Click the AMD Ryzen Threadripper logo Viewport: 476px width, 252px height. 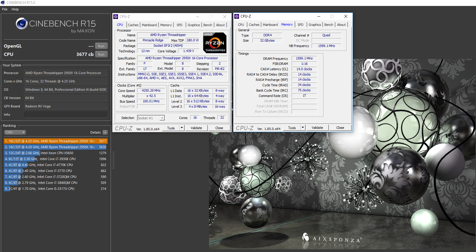215,43
